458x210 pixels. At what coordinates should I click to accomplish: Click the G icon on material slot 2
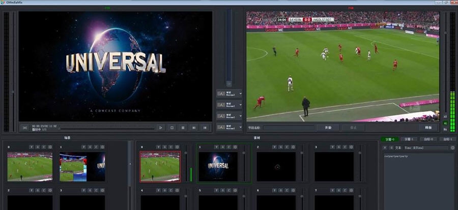click(x=281, y=147)
